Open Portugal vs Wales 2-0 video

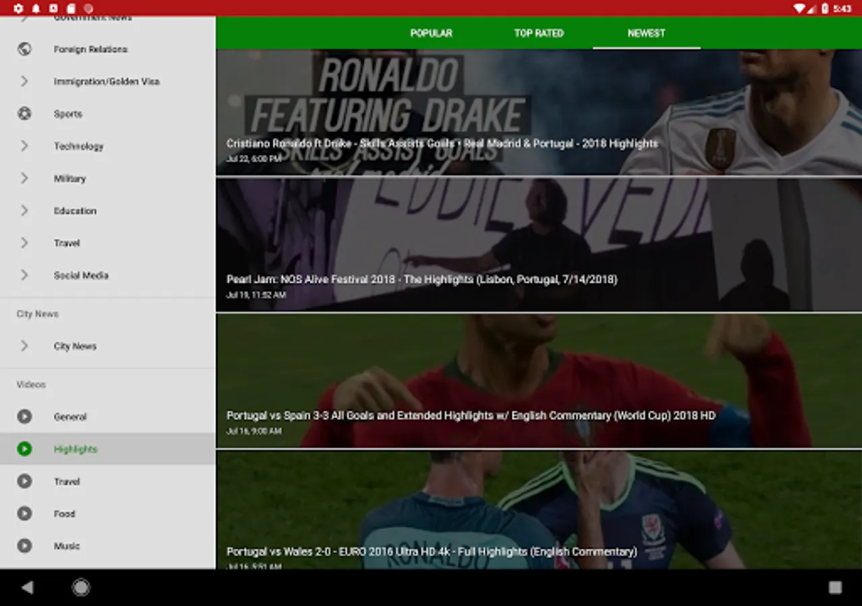click(x=539, y=510)
